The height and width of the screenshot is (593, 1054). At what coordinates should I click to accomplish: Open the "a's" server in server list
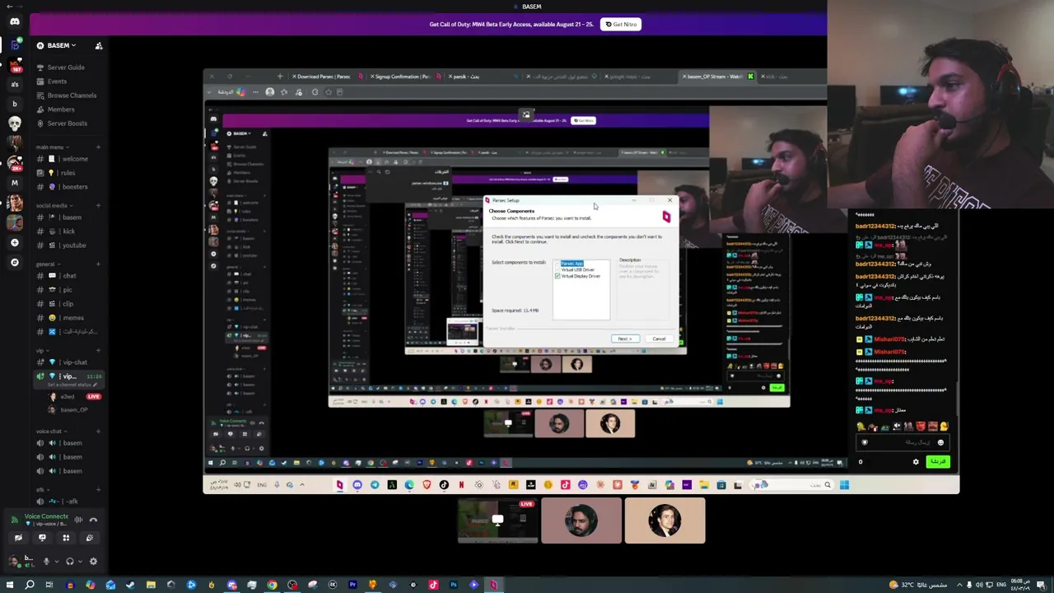tap(15, 83)
